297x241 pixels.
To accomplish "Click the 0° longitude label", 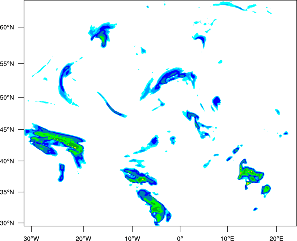I will click(180, 238).
